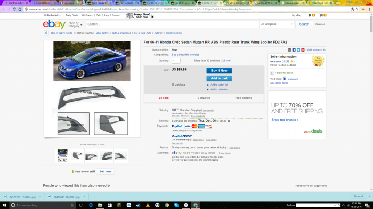Go back with blue arrow icon

(46, 33)
